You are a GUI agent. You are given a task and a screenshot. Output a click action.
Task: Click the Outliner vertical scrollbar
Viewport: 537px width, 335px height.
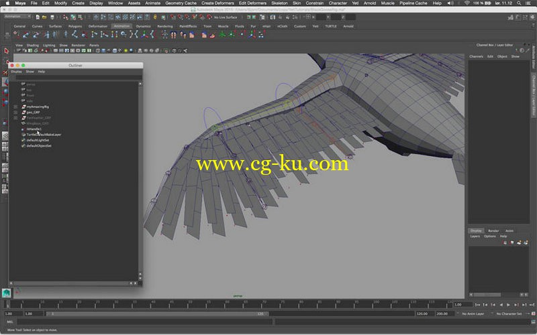[140, 181]
